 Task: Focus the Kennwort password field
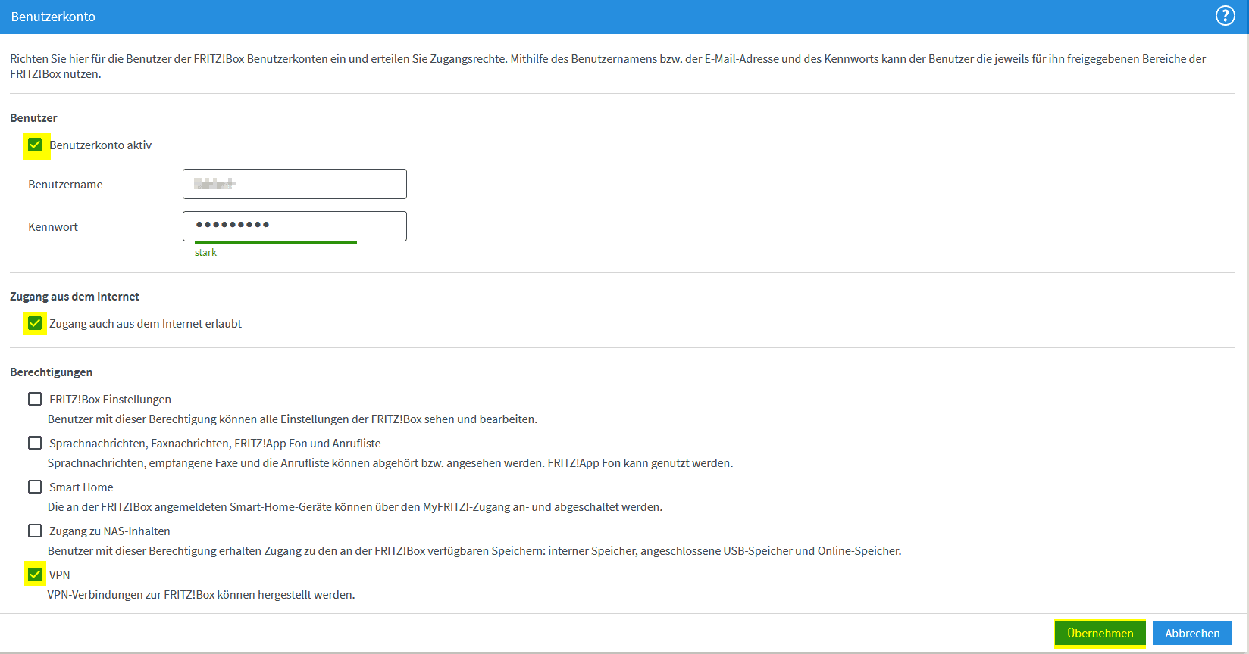pos(295,226)
